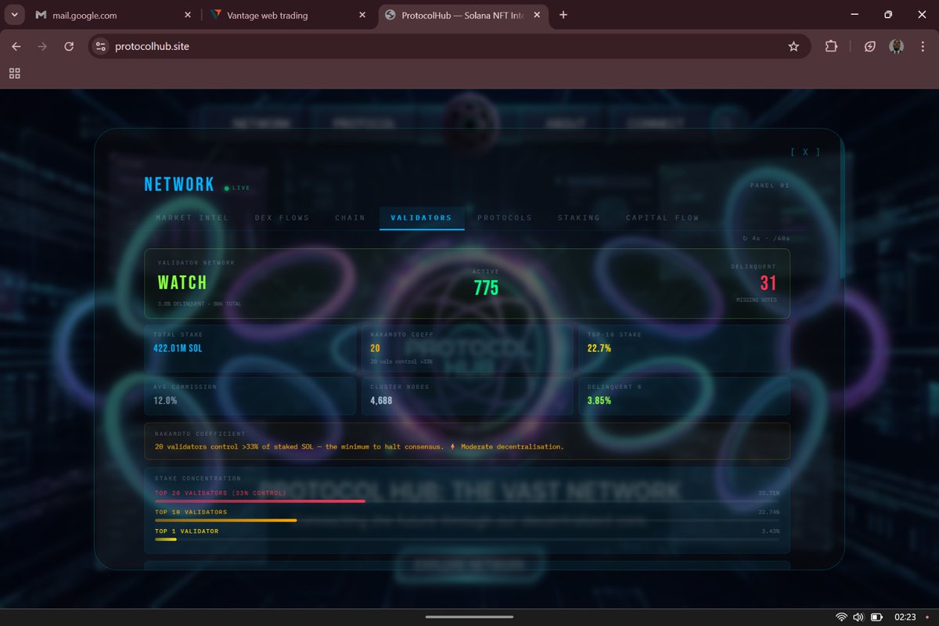
Task: Open a new browser tab
Action: tap(563, 15)
